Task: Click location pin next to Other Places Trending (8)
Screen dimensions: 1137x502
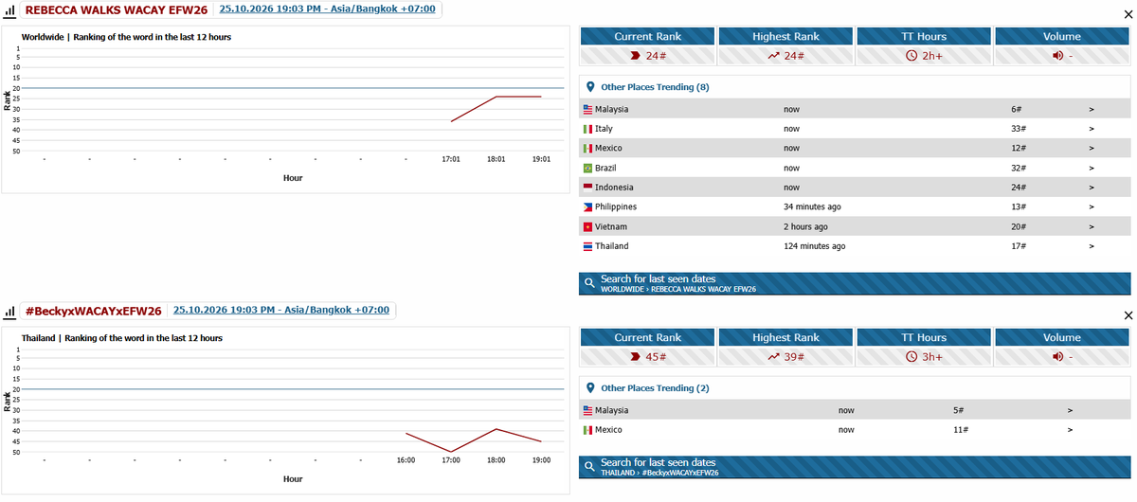Action: pyautogui.click(x=591, y=86)
